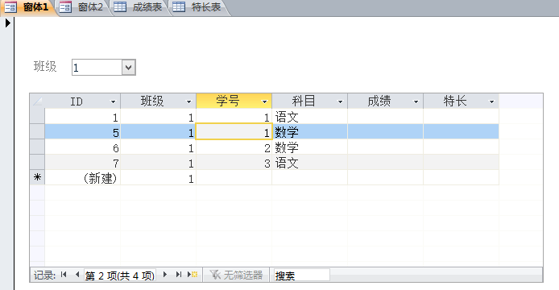Click the 成绩 cell in row ID 1

pos(385,117)
